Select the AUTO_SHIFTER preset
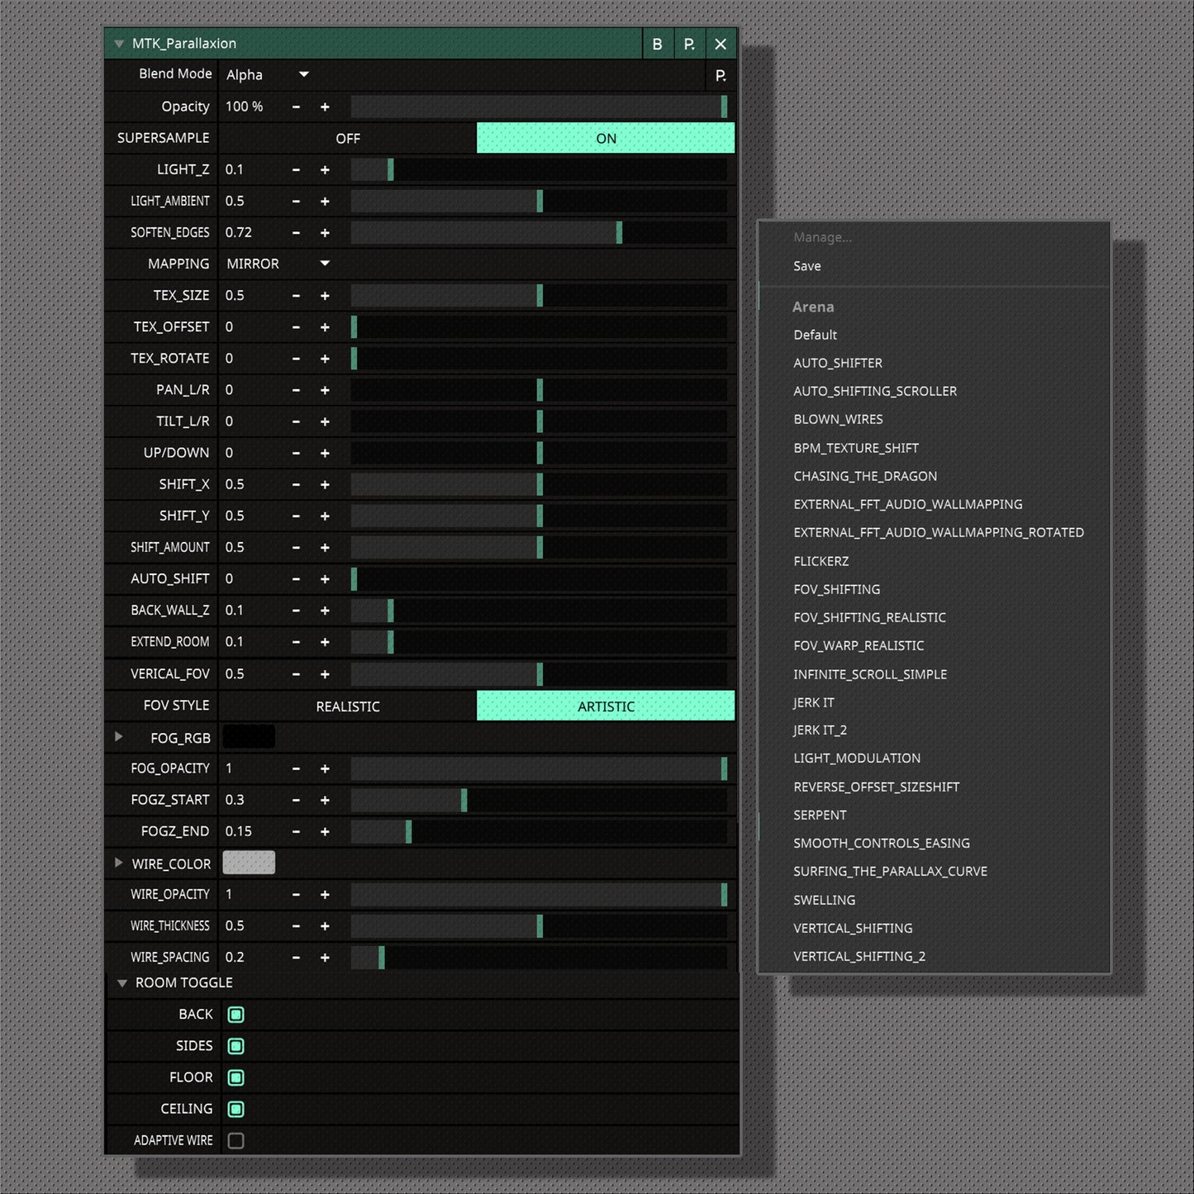 838,363
